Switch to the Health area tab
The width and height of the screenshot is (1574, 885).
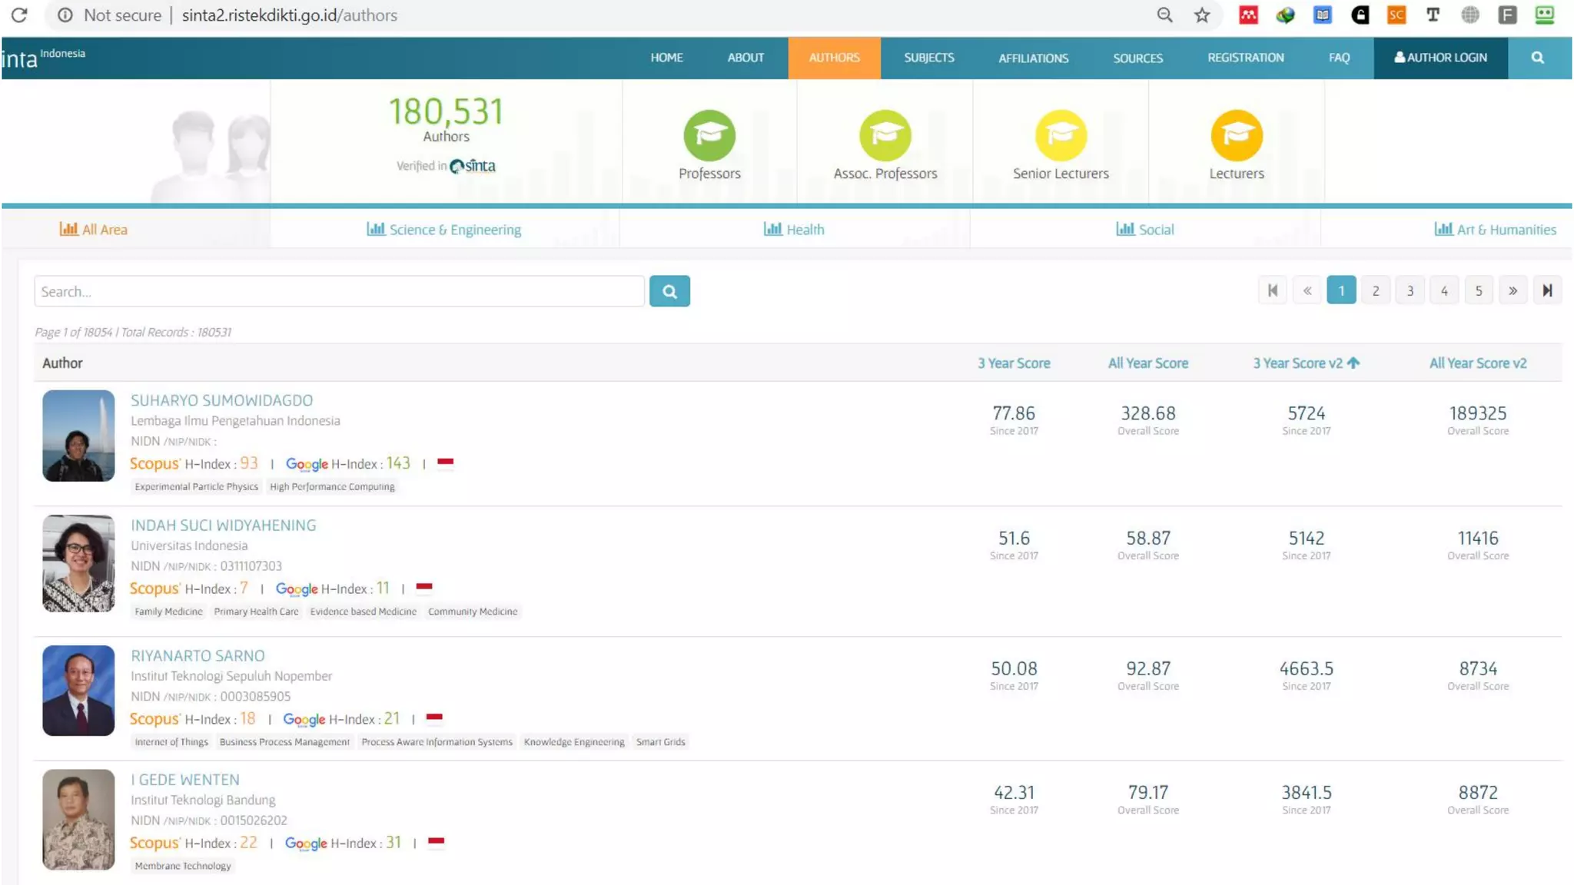(794, 230)
